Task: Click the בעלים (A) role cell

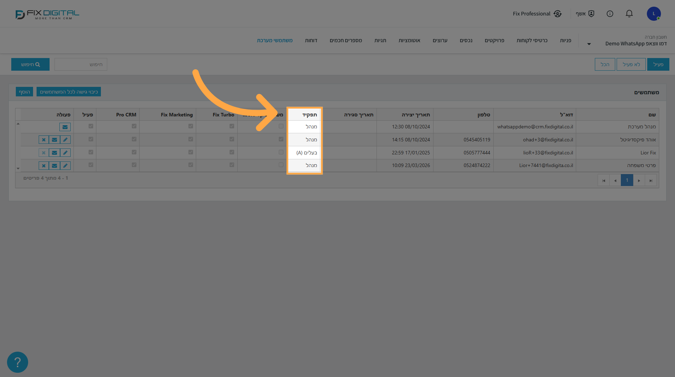Action: coord(304,153)
